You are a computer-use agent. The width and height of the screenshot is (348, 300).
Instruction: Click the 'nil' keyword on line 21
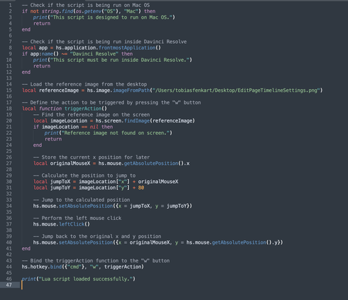94,127
